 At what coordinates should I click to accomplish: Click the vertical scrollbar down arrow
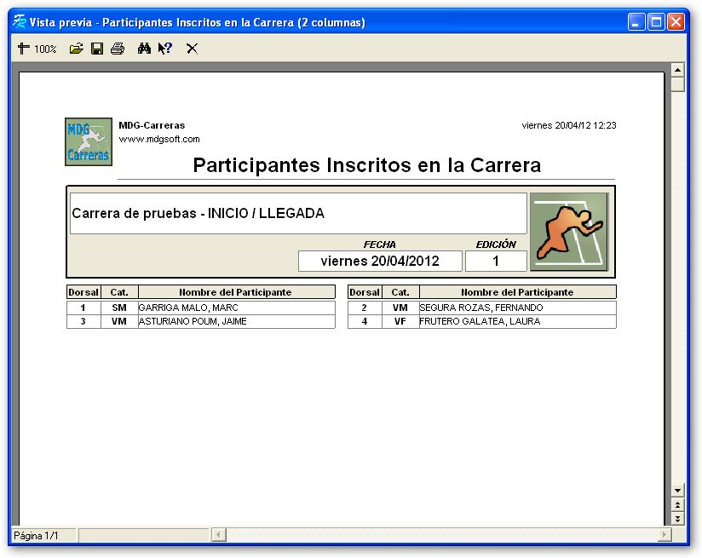677,491
